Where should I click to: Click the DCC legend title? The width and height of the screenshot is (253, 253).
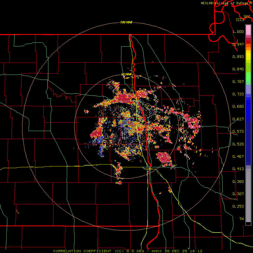pyautogui.click(x=247, y=17)
